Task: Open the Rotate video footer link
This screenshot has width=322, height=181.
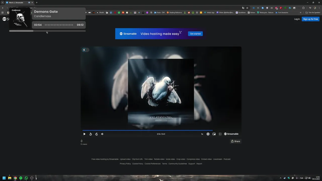Action: point(159,159)
